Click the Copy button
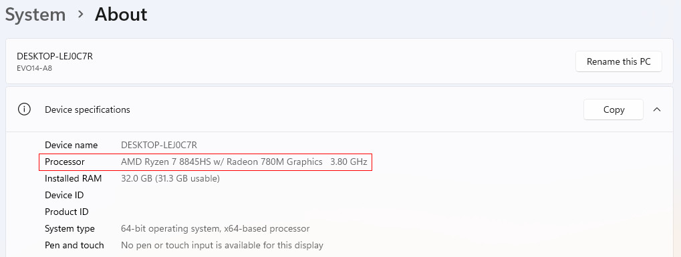This screenshot has width=681, height=257. 614,109
